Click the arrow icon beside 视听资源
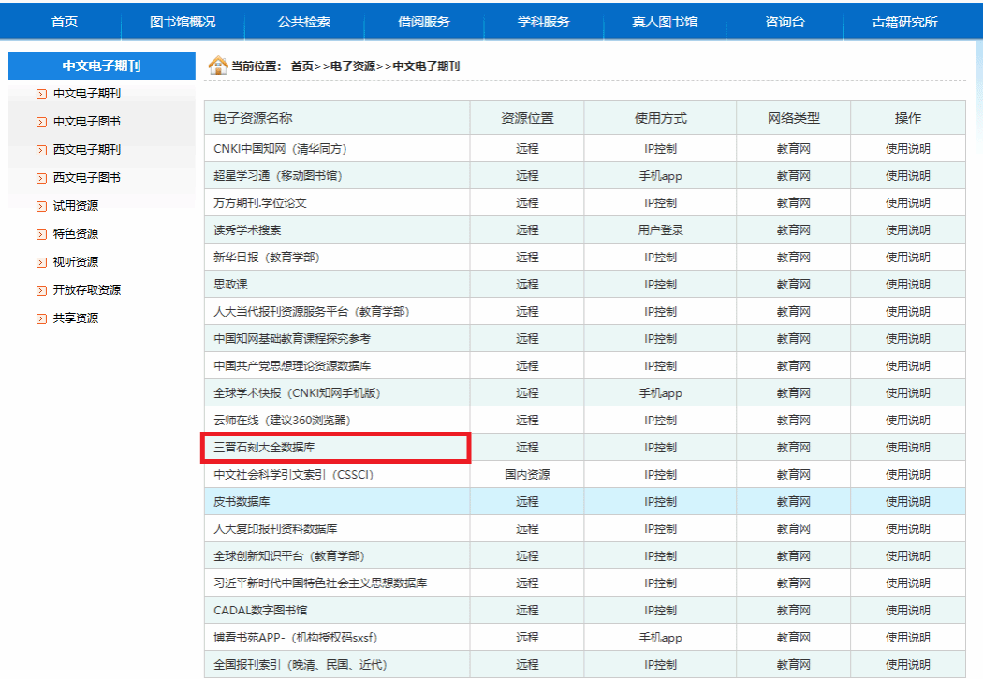 (x=40, y=262)
